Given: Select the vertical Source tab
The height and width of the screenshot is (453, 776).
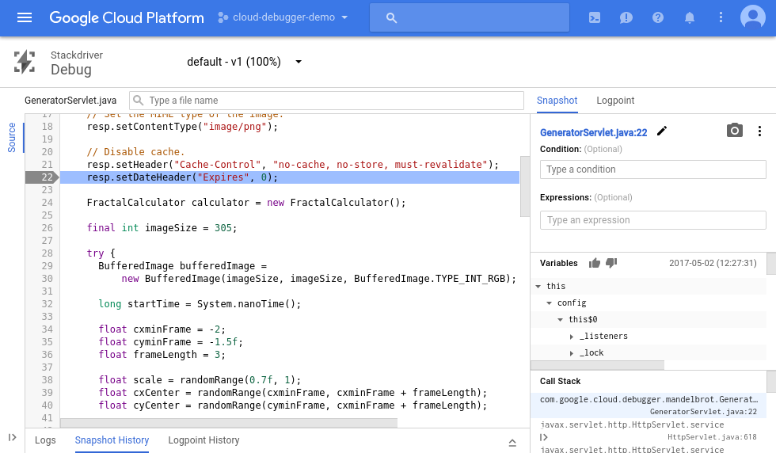Looking at the screenshot, I should [x=12, y=138].
